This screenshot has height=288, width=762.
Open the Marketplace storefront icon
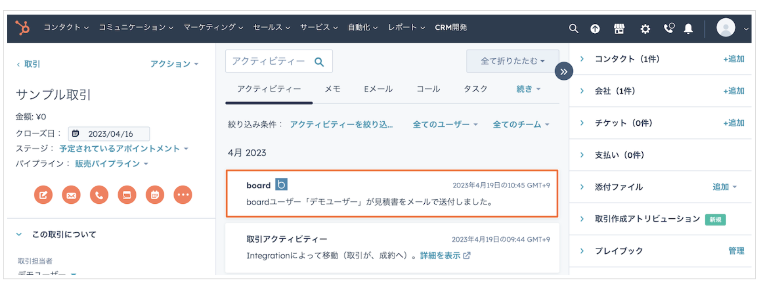click(619, 29)
